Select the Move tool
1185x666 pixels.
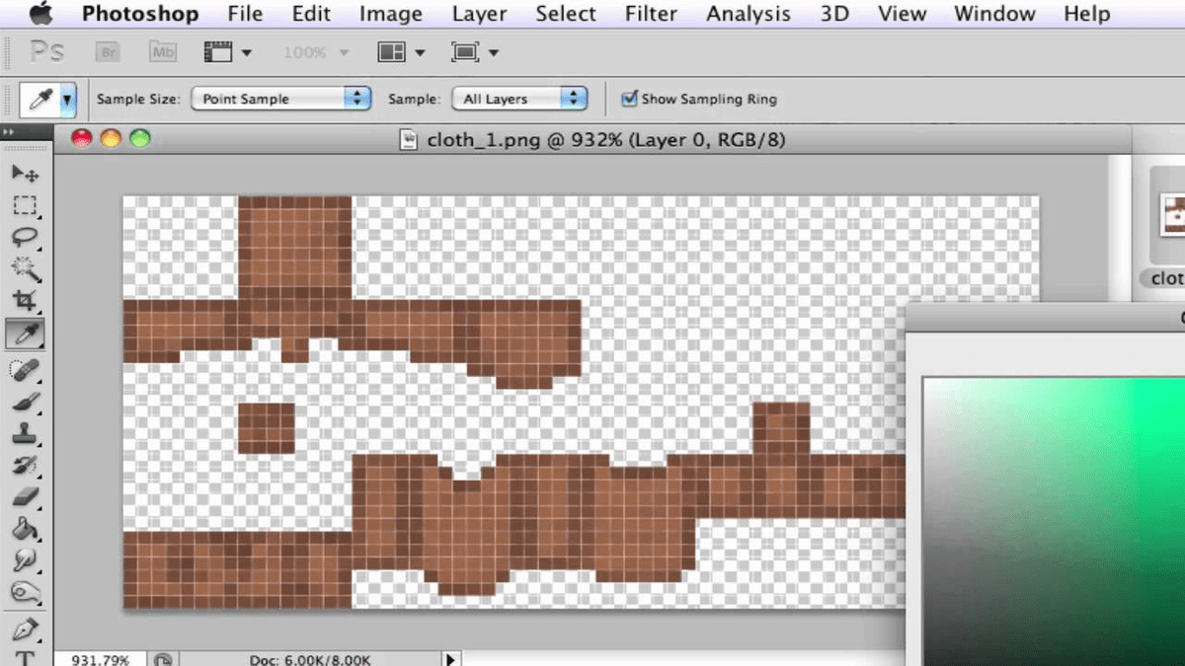[25, 173]
